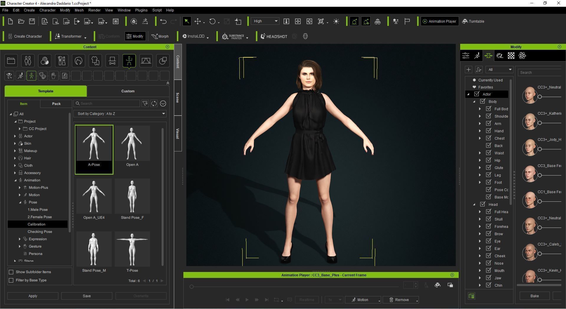The image size is (566, 309).
Task: Open the Texture checker tab in Modify panel
Action: pyautogui.click(x=511, y=56)
